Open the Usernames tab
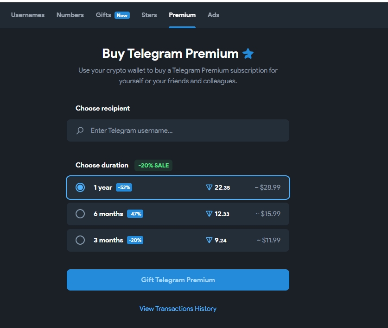 28,15
